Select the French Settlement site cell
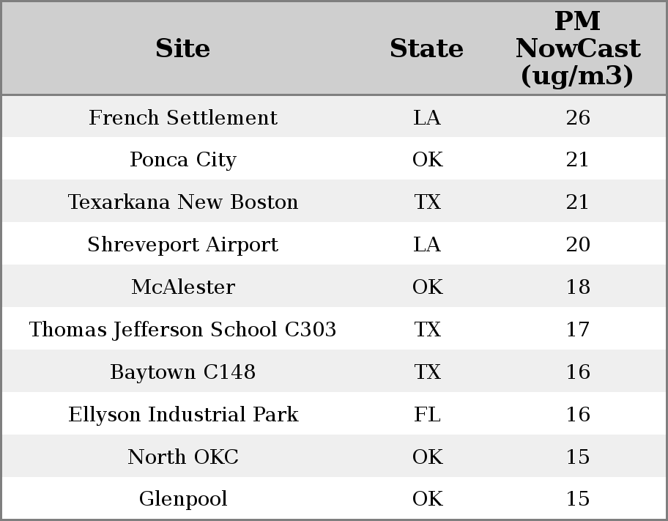Viewport: 668px width, 521px height. coord(182,118)
